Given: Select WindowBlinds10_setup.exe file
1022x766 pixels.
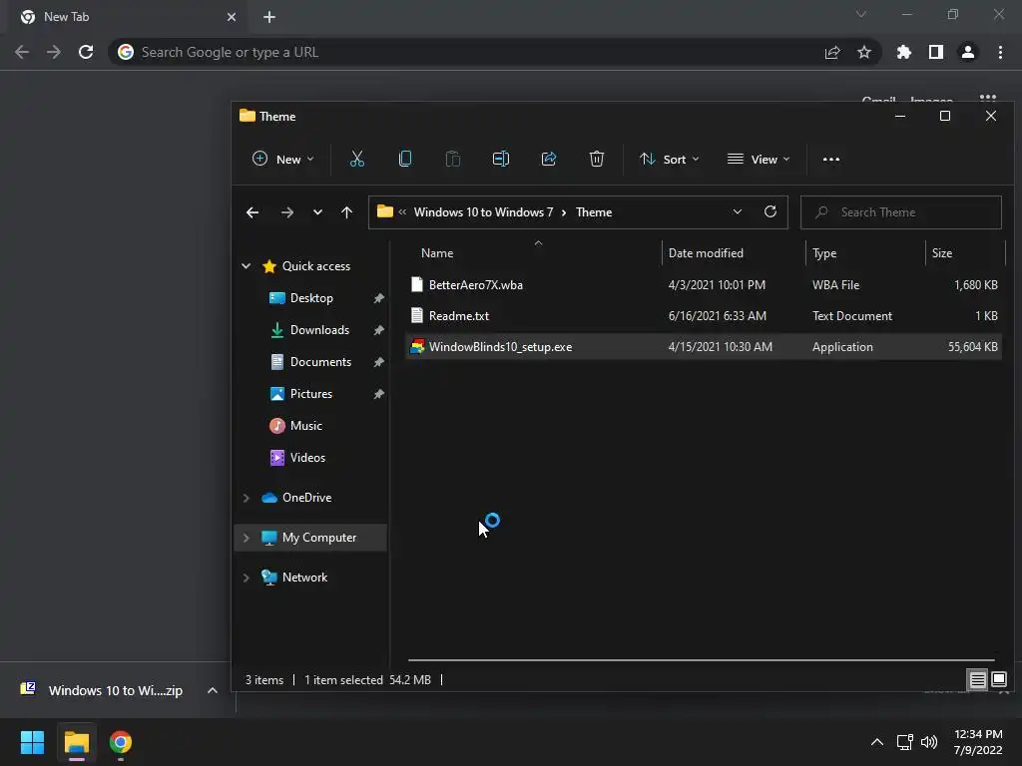Looking at the screenshot, I should point(704,346).
